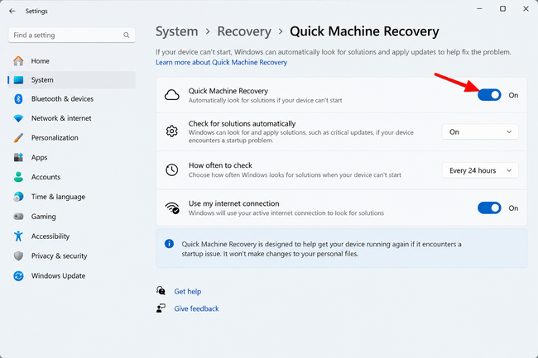Navigate to System breadcrumb
This screenshot has width=538, height=358.
point(176,31)
